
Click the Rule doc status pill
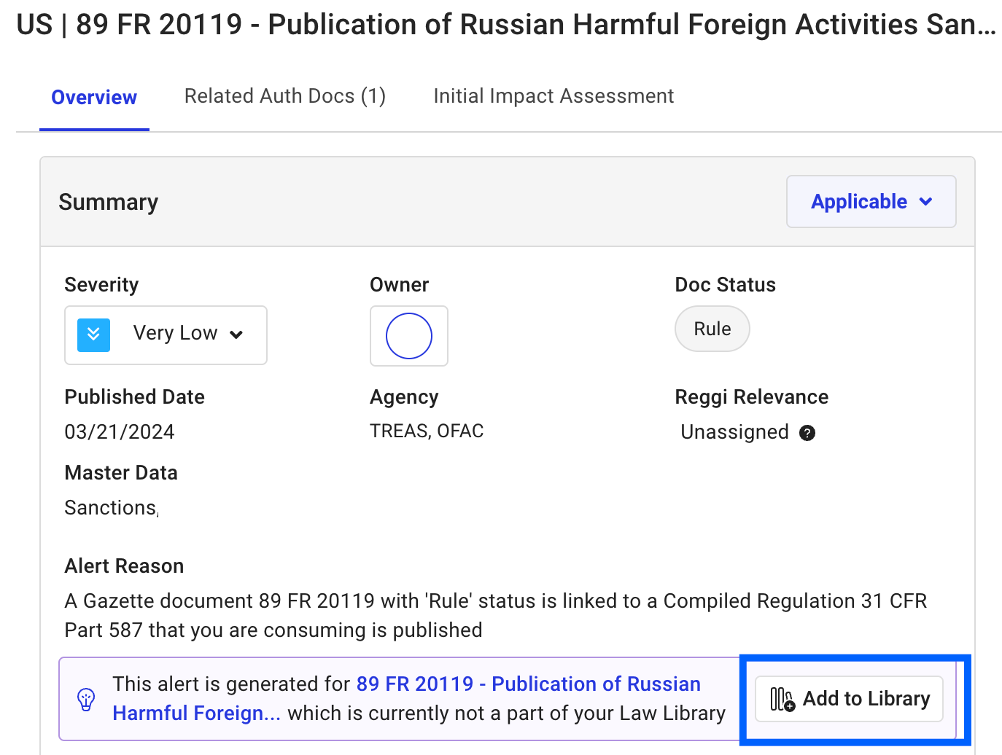click(712, 329)
